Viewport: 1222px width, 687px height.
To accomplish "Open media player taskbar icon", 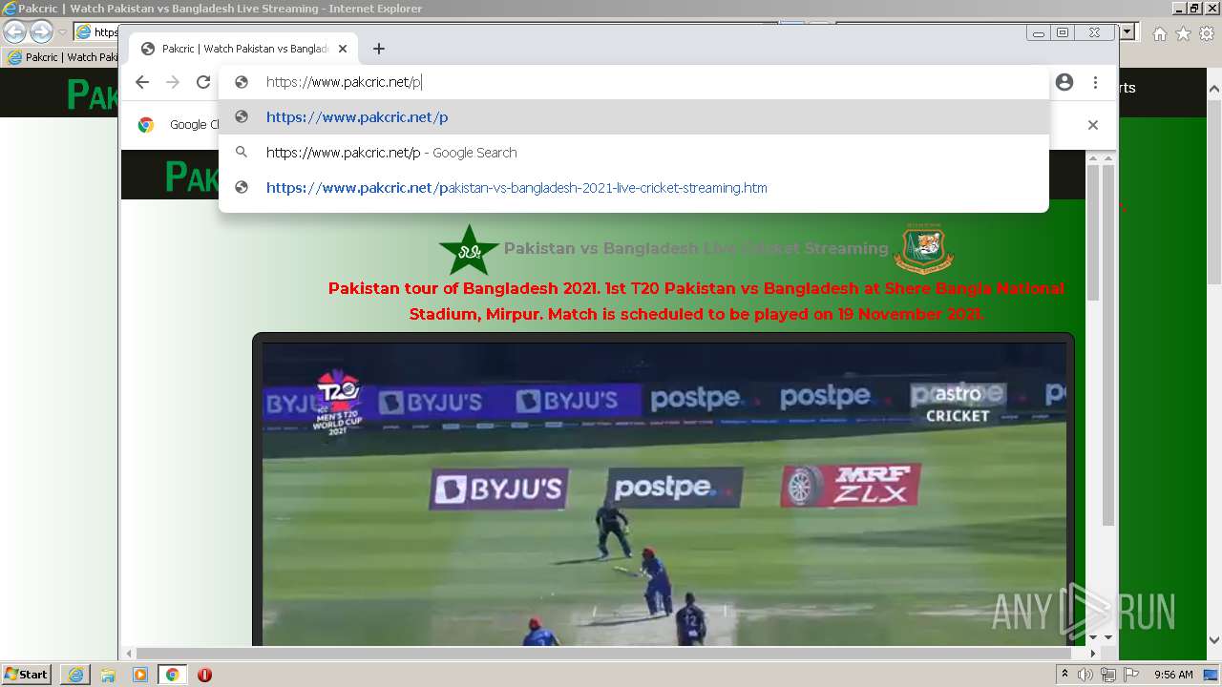I will 140,675.
